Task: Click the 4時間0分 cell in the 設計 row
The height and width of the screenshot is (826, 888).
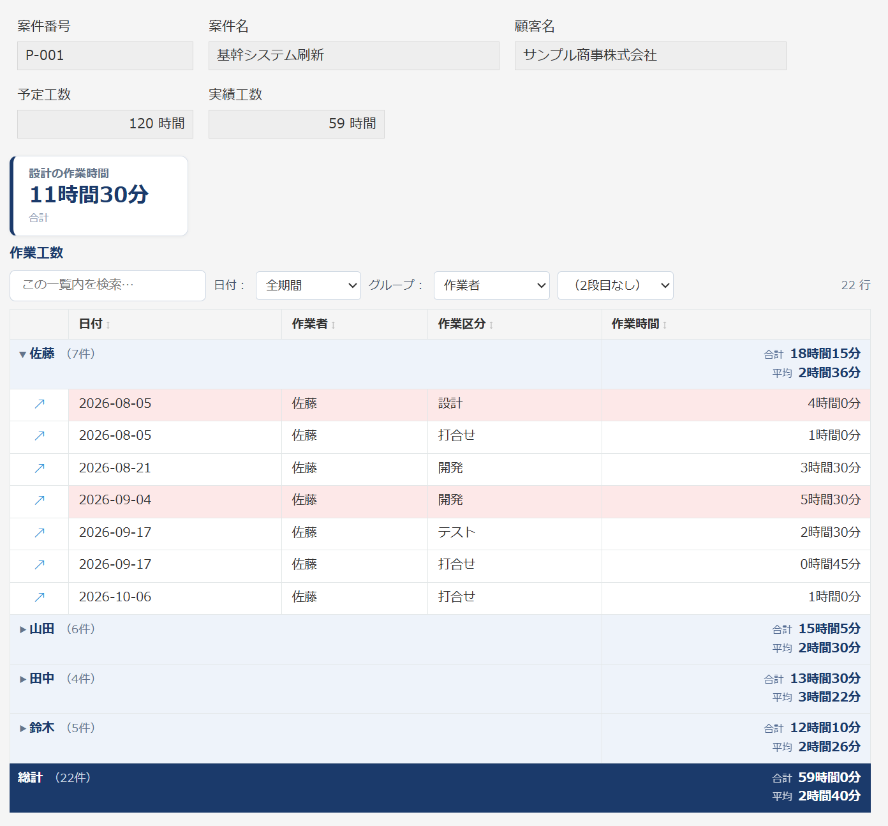Action: [736, 404]
